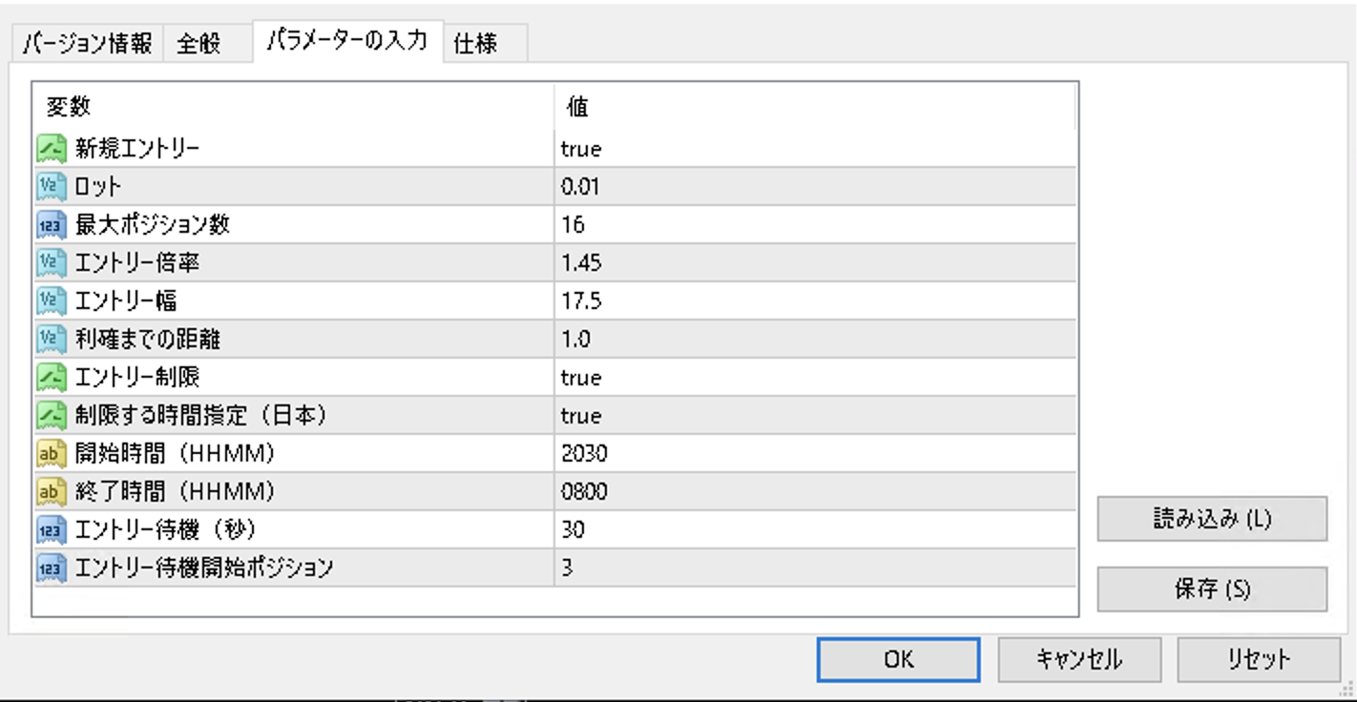Click the 保存 (S) button
Image resolution: width=1357 pixels, height=702 pixels.
1211,589
